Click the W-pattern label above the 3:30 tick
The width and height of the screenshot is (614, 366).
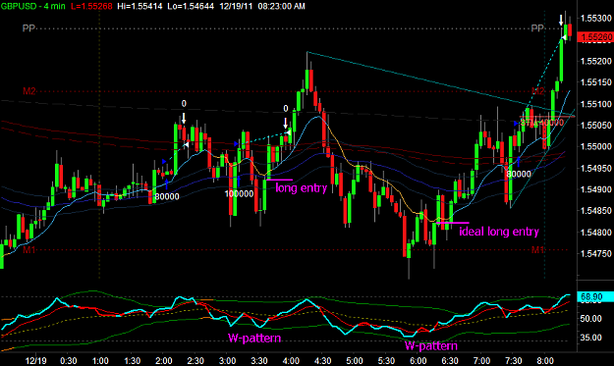[254, 338]
